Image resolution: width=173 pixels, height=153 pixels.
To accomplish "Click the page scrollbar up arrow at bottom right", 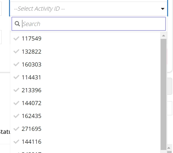I will coord(169,148).
